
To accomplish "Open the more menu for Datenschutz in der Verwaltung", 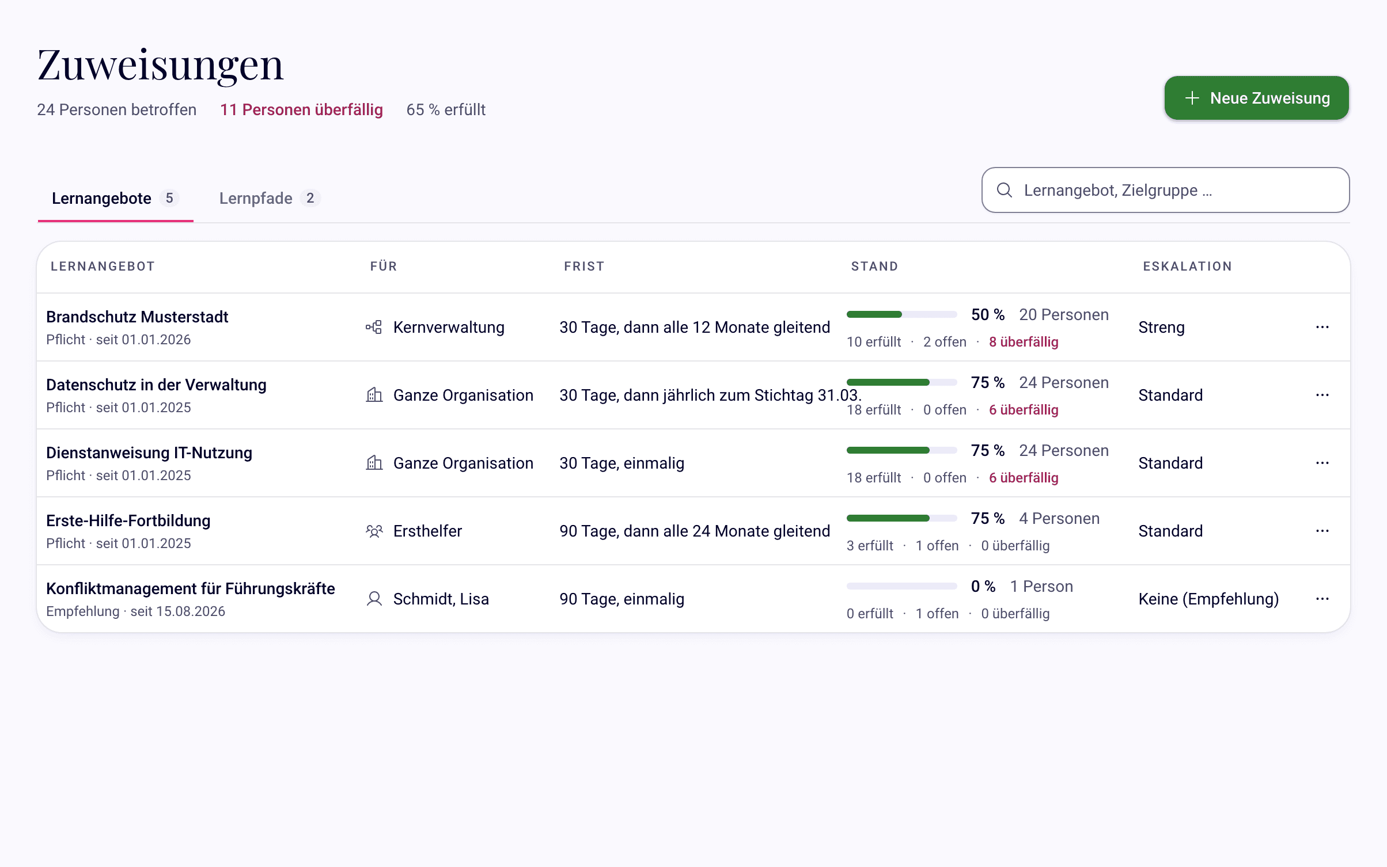I will point(1322,395).
